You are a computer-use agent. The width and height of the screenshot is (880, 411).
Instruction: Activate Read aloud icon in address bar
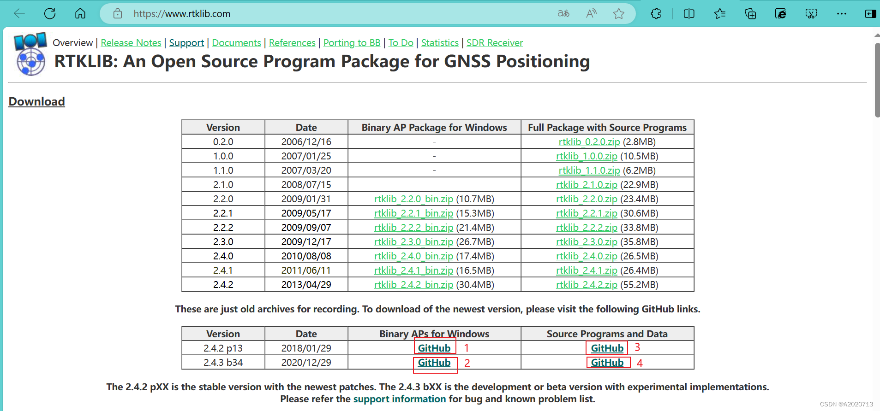[x=591, y=13]
